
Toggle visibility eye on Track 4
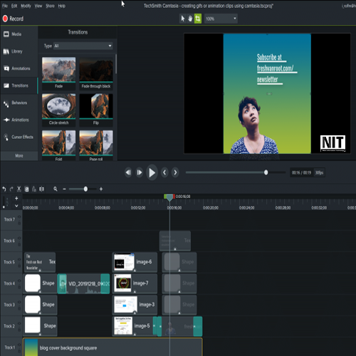19,281
